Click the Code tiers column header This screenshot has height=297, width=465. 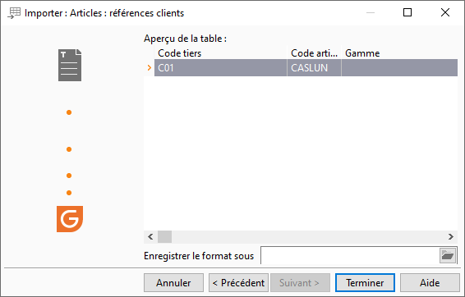221,53
